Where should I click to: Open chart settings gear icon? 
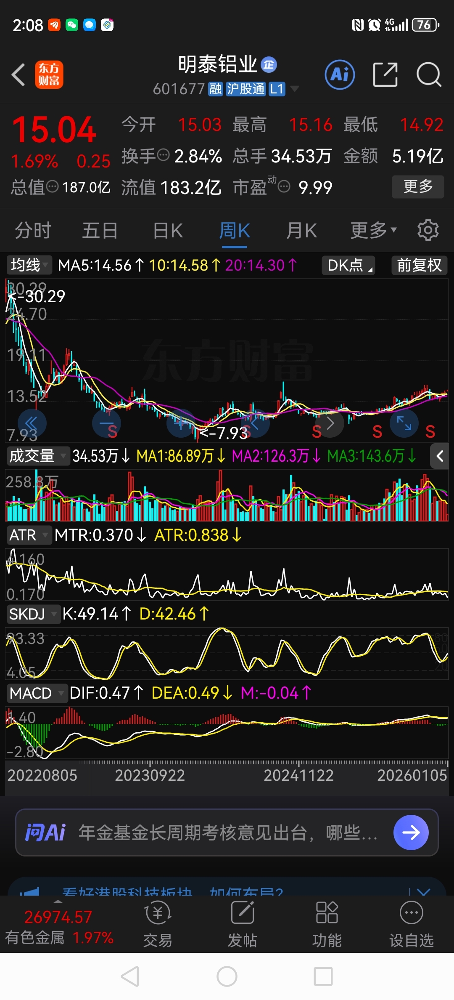pos(428,230)
